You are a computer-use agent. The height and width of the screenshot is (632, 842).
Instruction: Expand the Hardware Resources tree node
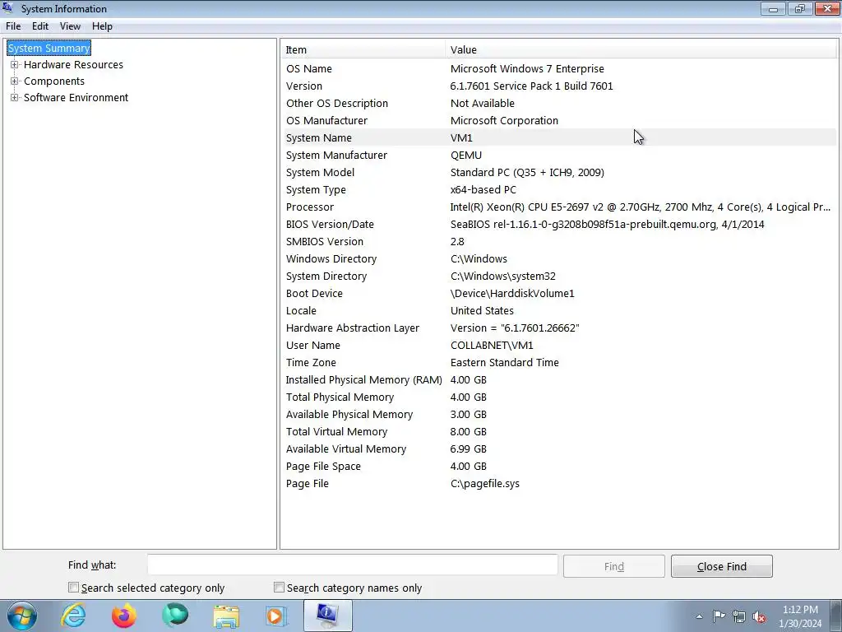15,64
